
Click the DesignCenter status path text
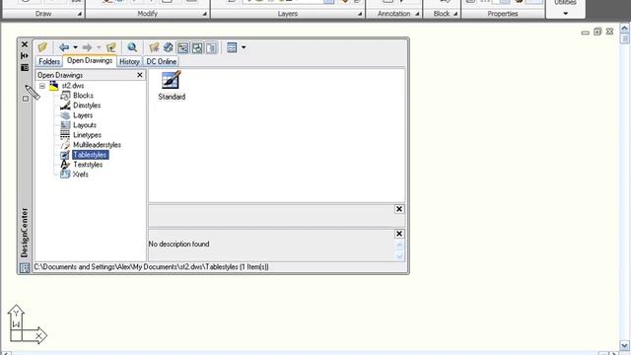(151, 267)
